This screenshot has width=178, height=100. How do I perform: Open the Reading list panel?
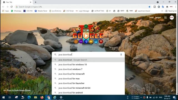[171, 11]
